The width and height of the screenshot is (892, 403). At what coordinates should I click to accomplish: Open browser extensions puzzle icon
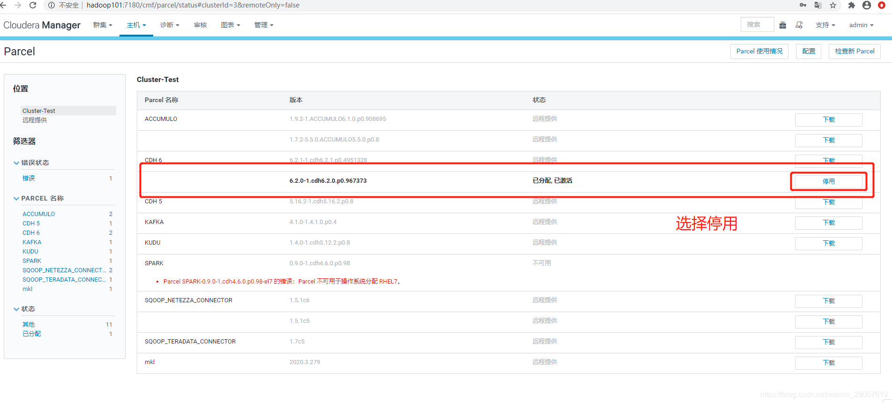coord(852,5)
